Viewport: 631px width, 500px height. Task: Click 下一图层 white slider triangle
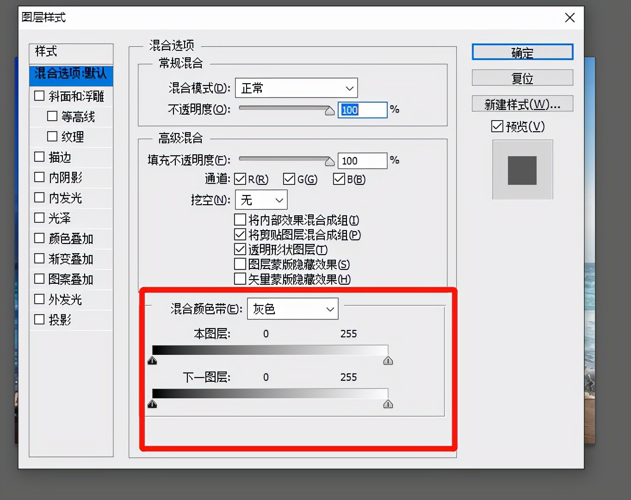click(x=388, y=404)
